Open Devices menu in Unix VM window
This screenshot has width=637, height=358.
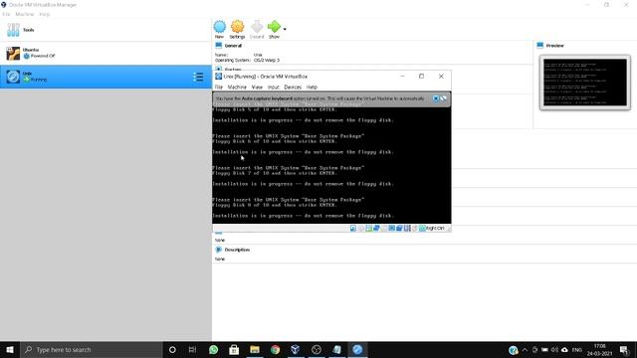[293, 87]
